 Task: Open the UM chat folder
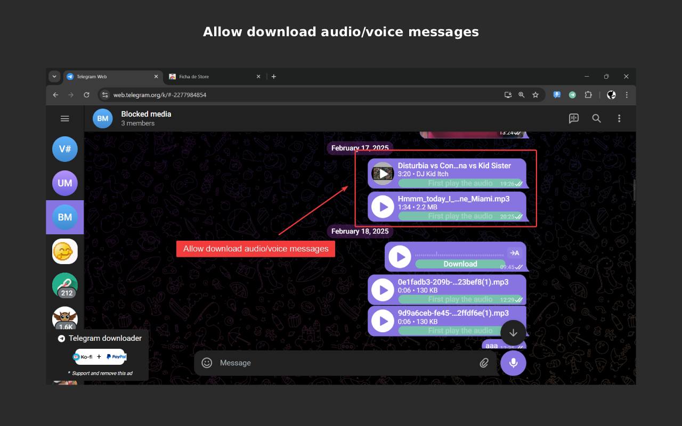coord(64,183)
